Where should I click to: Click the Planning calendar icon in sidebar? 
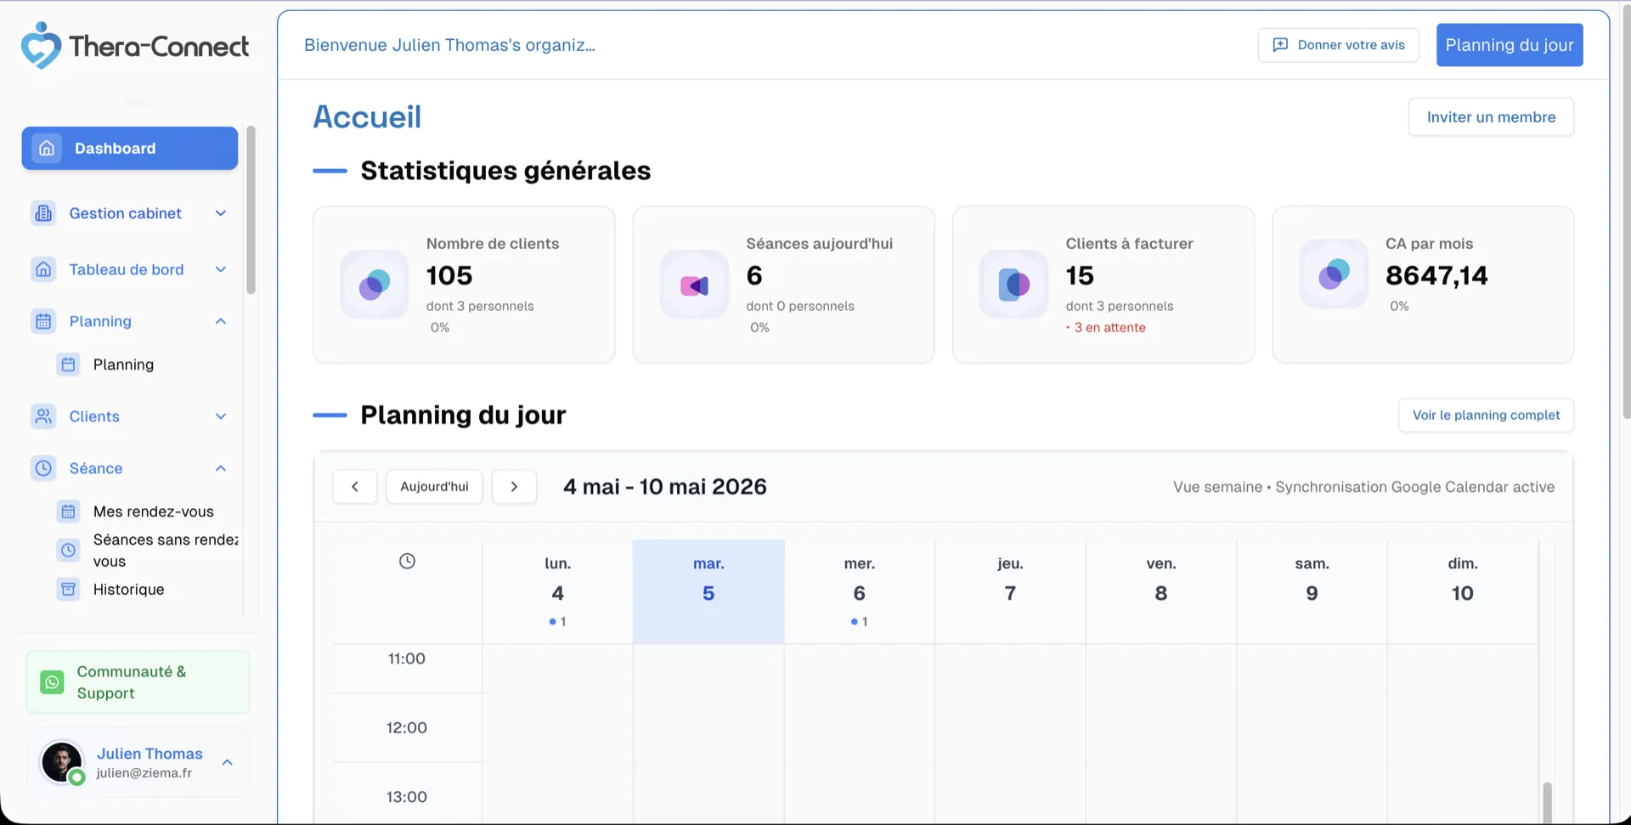(43, 321)
